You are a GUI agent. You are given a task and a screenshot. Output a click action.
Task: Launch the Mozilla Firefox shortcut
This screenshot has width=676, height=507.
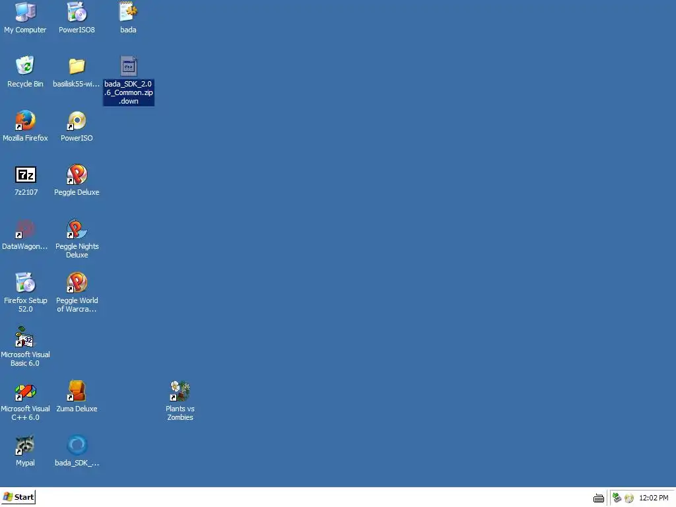pos(26,120)
